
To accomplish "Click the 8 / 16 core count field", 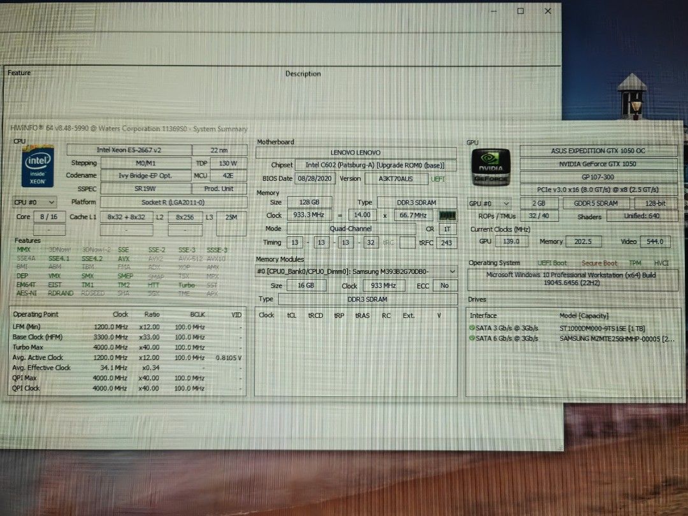I will (x=49, y=217).
